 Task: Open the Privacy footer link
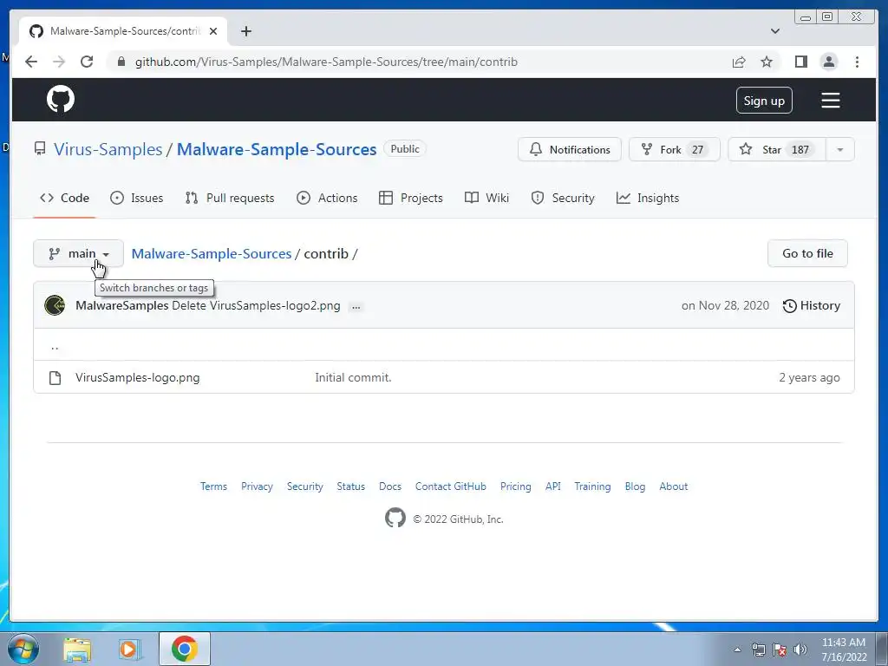tap(257, 486)
